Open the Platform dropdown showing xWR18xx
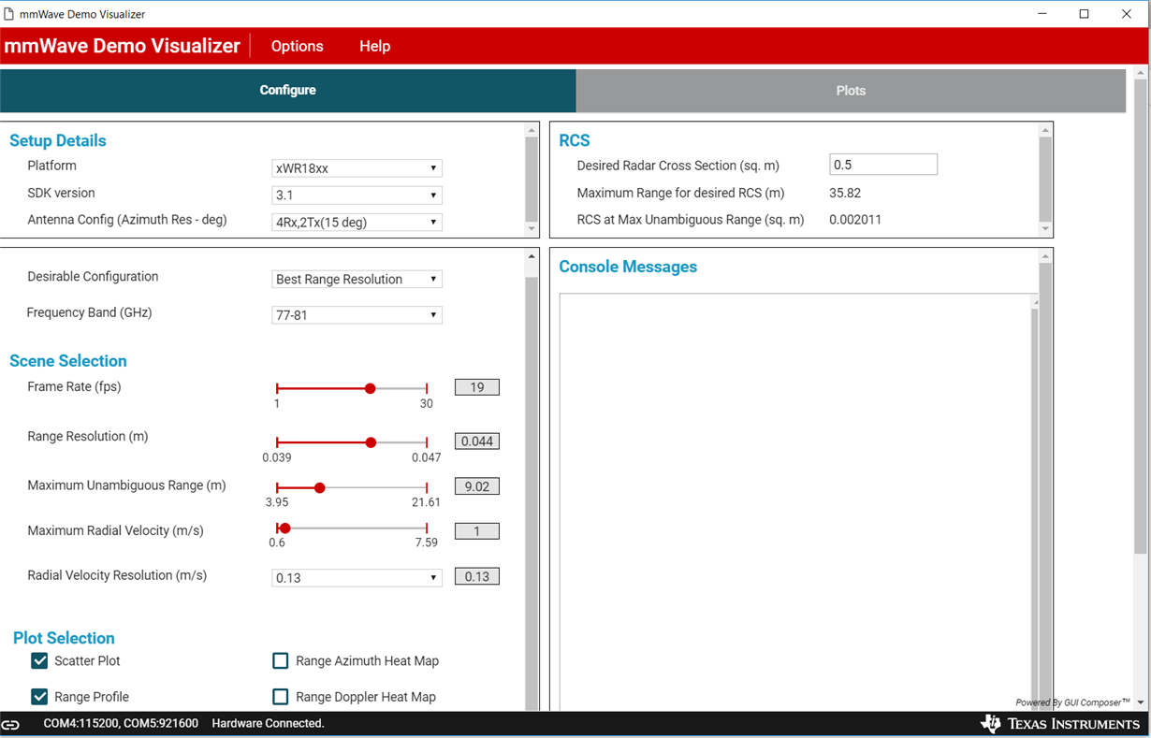This screenshot has width=1151, height=738. coord(357,168)
